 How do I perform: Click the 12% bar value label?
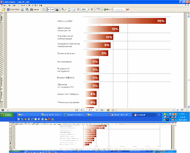[115, 29]
